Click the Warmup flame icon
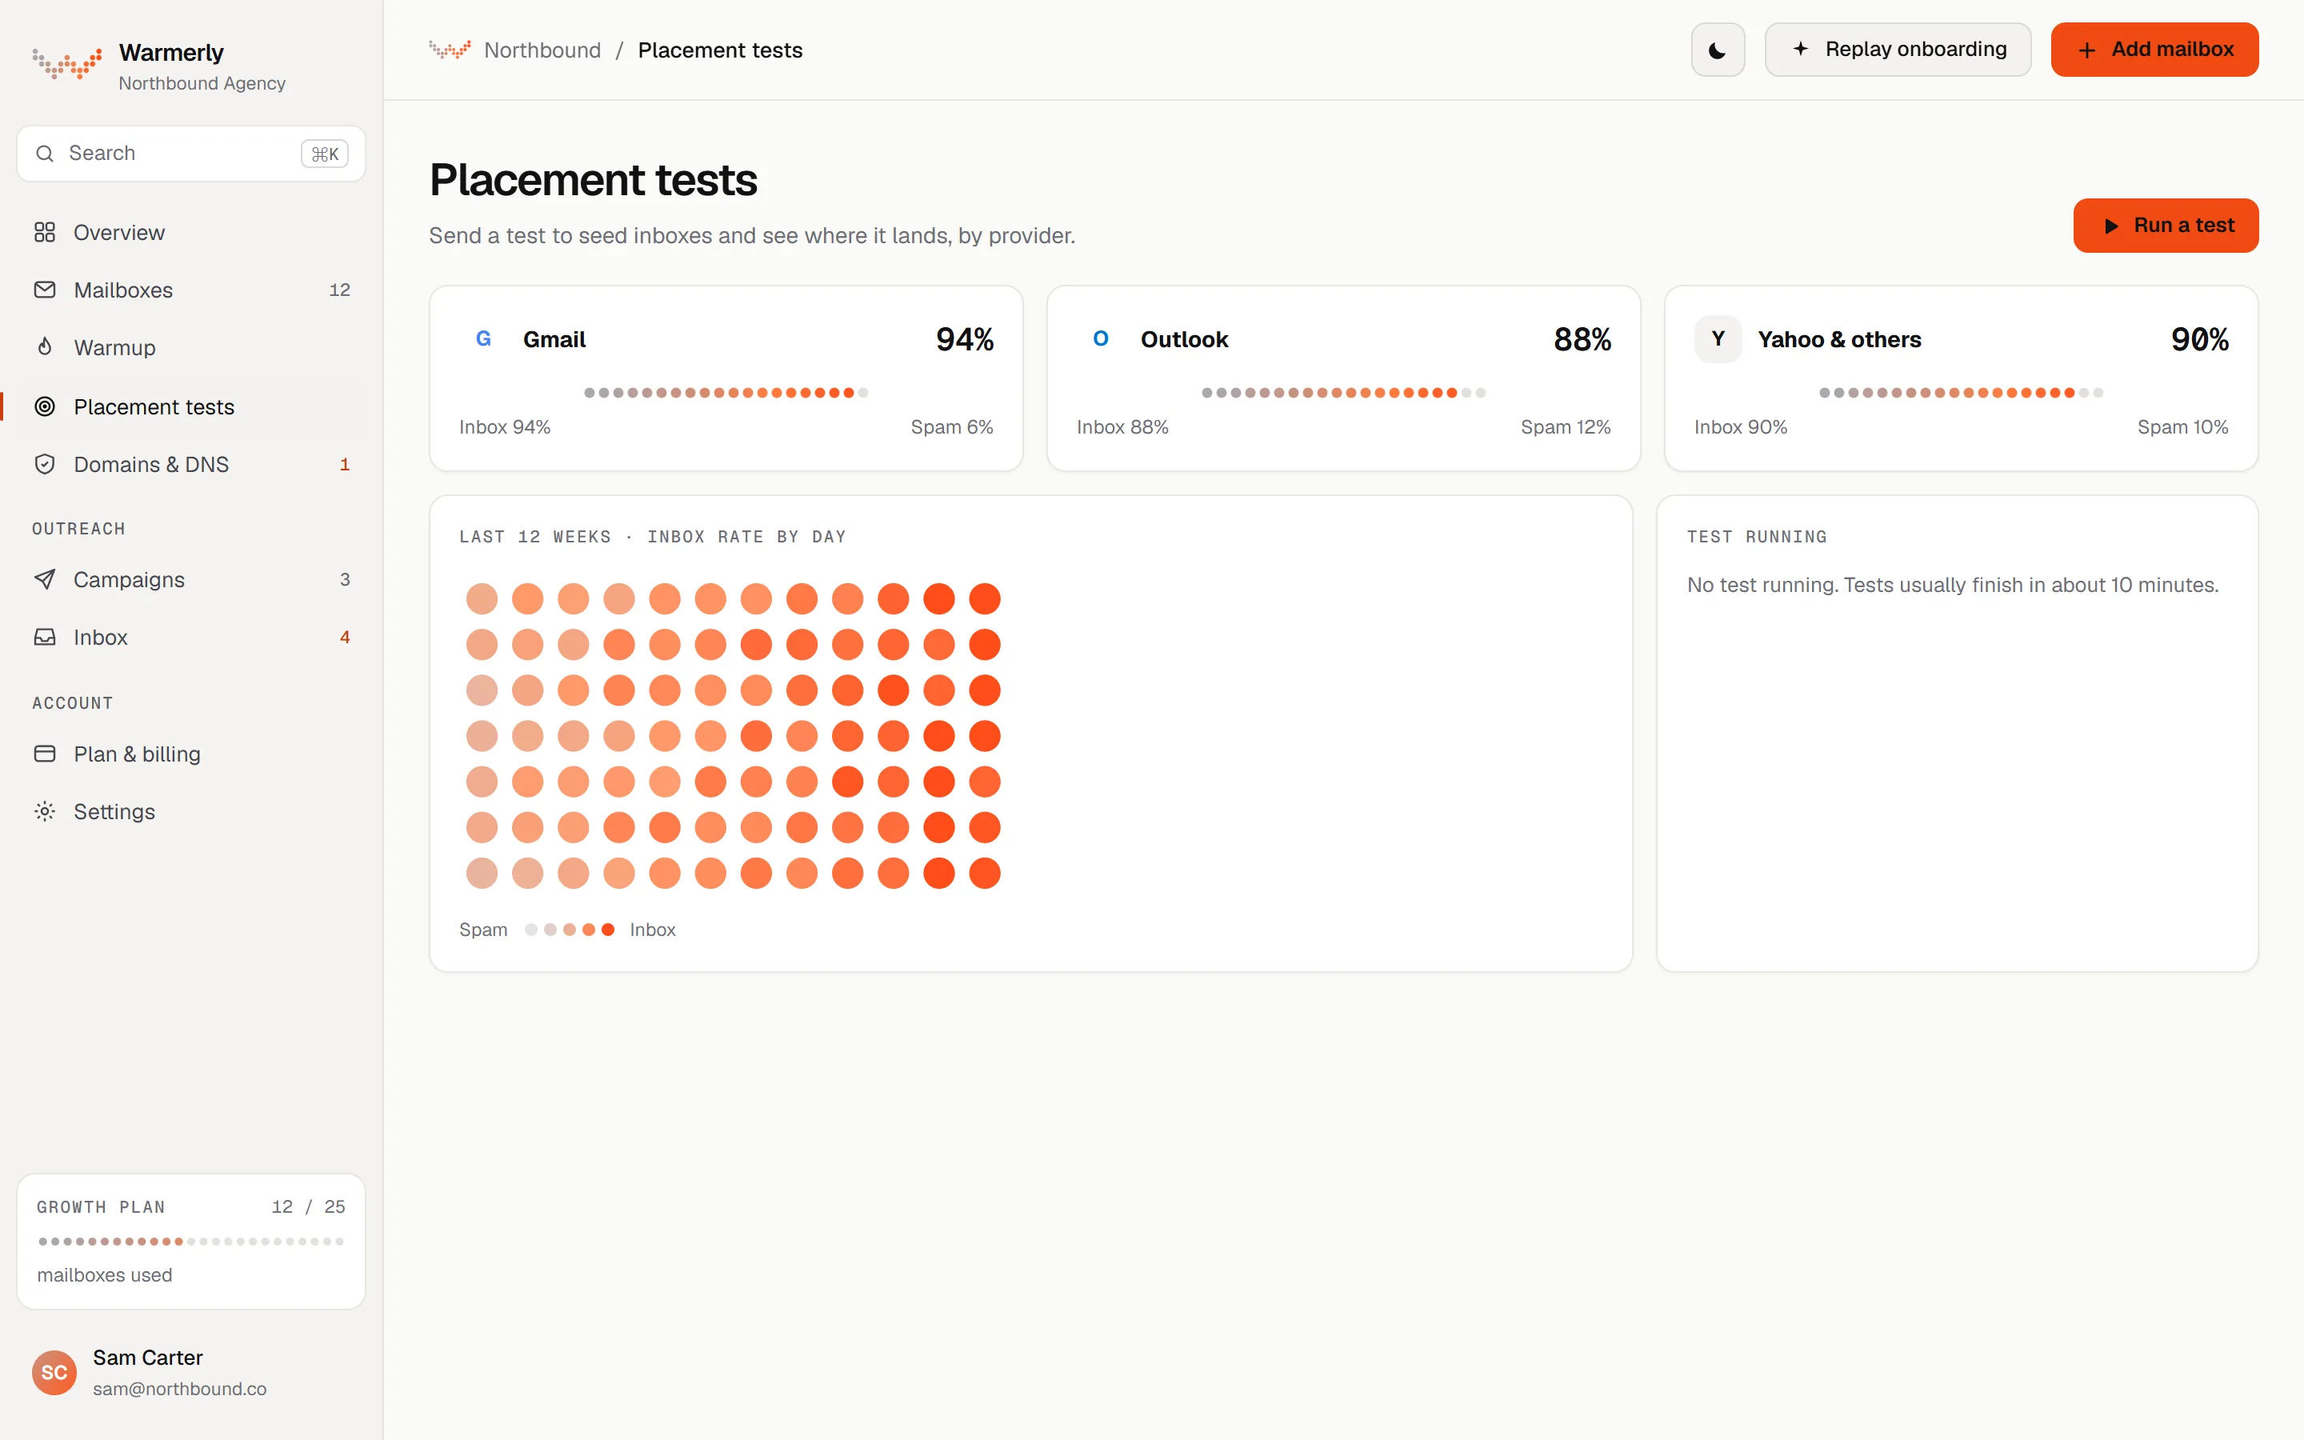The width and height of the screenshot is (2304, 1440). [45, 346]
